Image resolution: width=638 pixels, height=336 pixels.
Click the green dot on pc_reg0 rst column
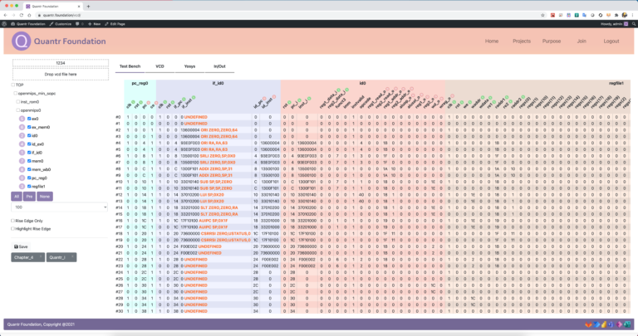pos(140,102)
